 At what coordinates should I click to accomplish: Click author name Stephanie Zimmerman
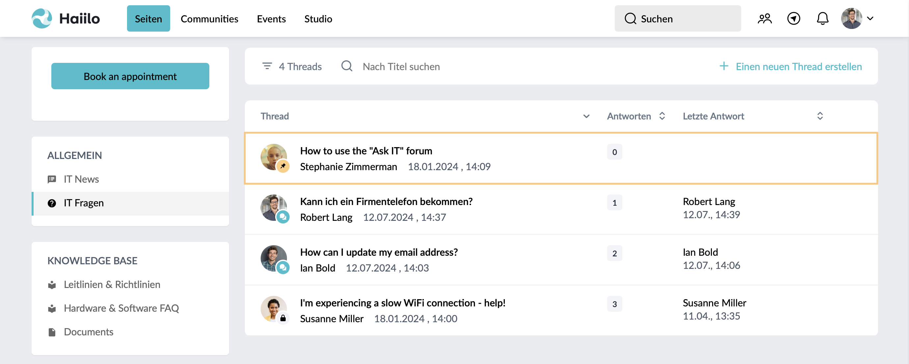(x=348, y=167)
